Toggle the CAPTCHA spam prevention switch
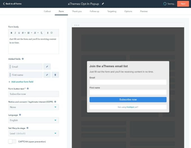Image resolution: width=191 pixels, height=148 pixels. click(x=12, y=142)
